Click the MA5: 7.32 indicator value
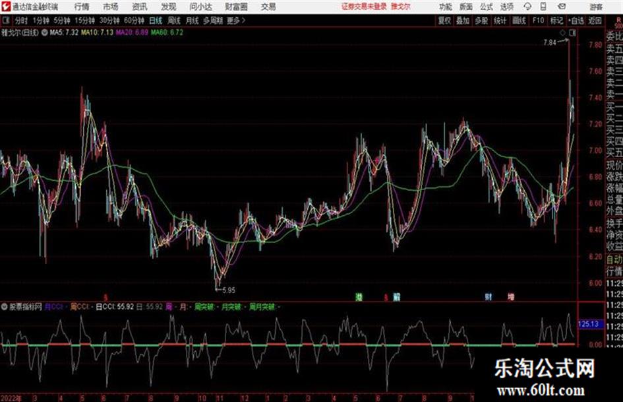Viewport: 623px width, 402px height. click(x=64, y=32)
